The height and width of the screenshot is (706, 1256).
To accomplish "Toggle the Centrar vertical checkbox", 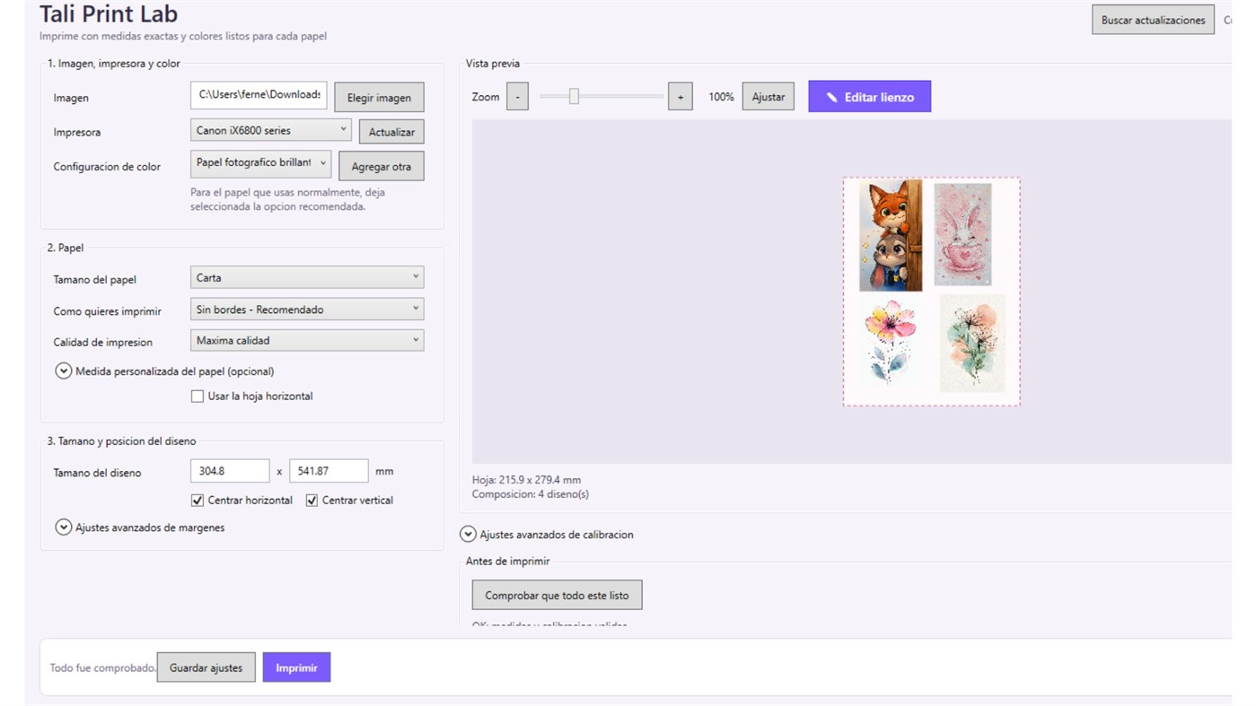I will 312,500.
